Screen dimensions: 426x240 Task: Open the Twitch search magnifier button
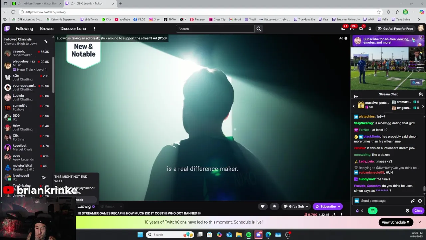[x=259, y=29]
